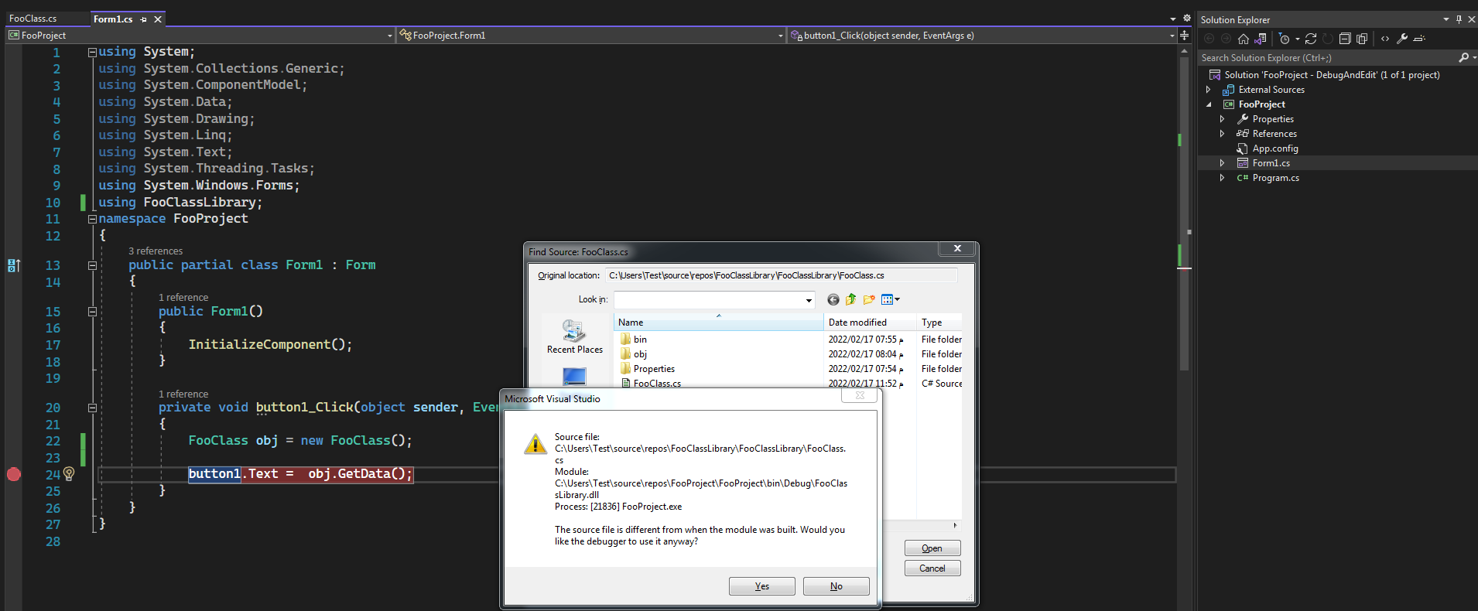Select the obj folder in file list
Image resolution: width=1478 pixels, height=611 pixels.
pyautogui.click(x=640, y=354)
